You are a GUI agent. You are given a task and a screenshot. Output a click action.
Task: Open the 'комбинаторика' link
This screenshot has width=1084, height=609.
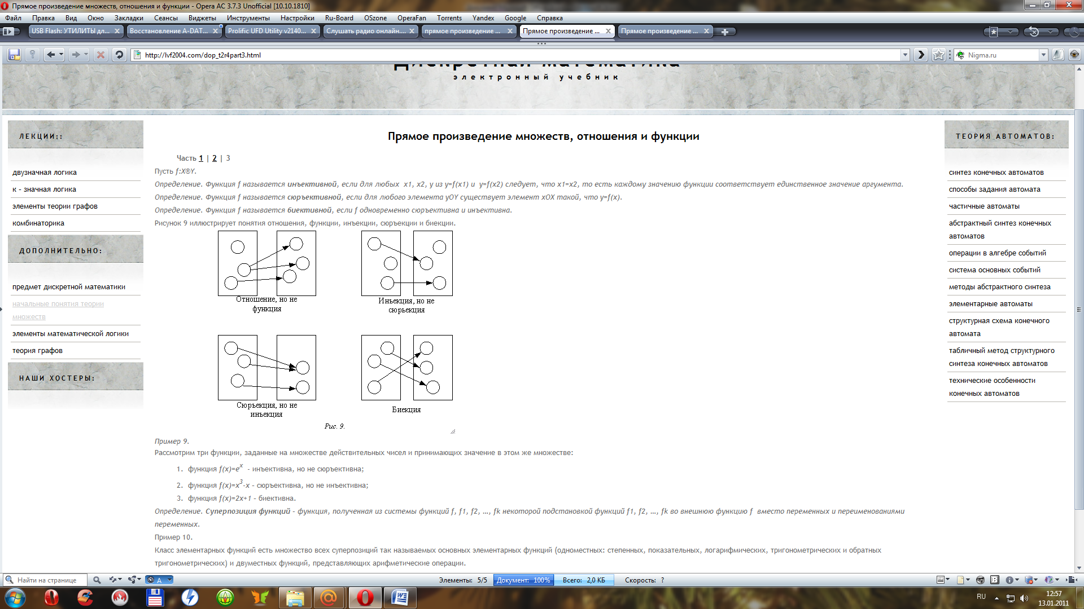pyautogui.click(x=38, y=223)
